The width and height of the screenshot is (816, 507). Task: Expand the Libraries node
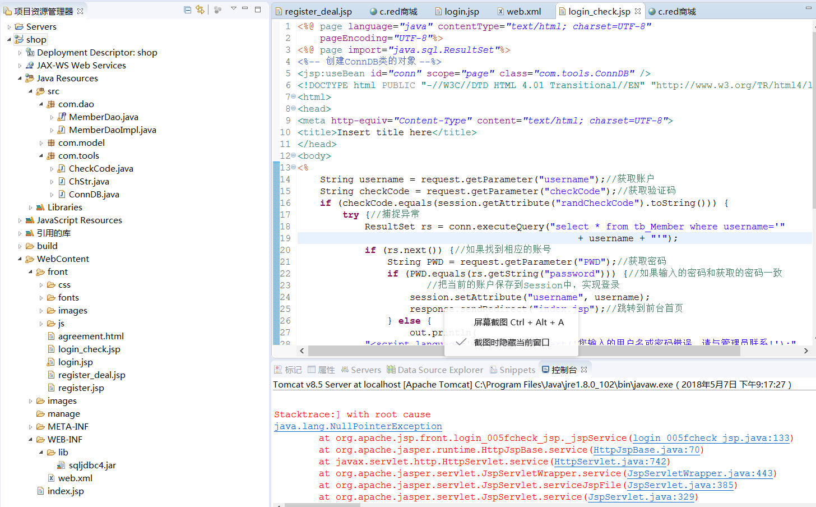[30, 208]
